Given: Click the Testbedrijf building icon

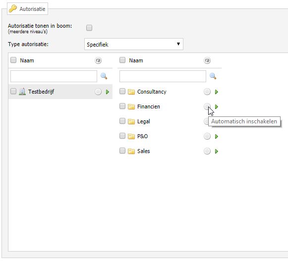Looking at the screenshot, I should click(x=22, y=92).
